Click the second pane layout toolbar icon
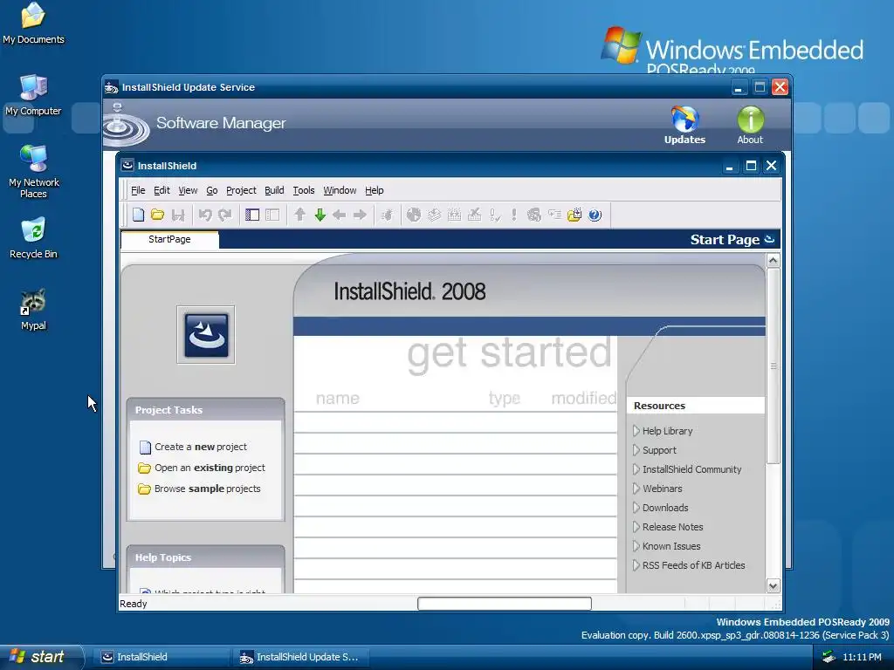894x670 pixels. [x=272, y=215]
